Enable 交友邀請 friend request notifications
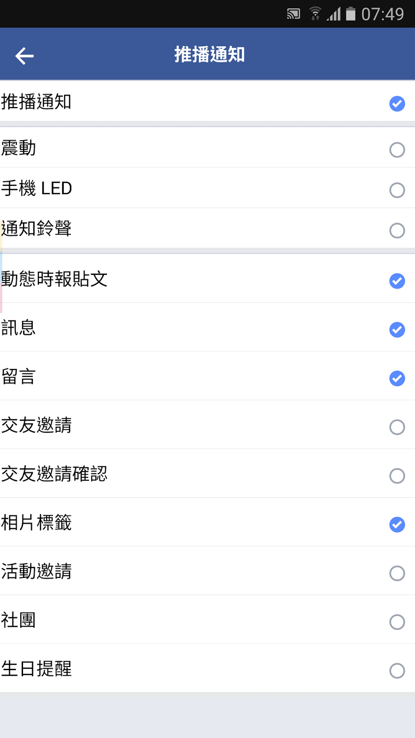Screen dimensions: 415x738 [x=397, y=427]
